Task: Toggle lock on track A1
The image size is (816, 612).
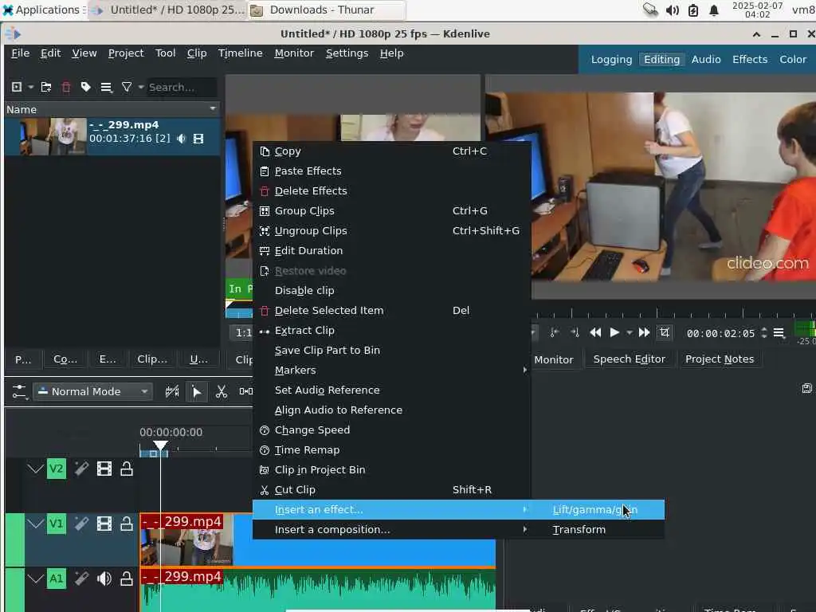Action: [127, 579]
